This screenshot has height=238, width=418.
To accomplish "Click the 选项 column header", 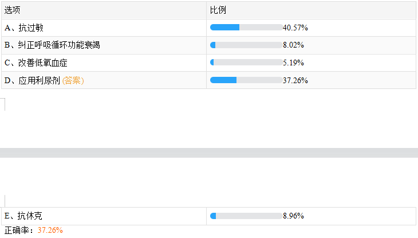I will pyautogui.click(x=13, y=10).
